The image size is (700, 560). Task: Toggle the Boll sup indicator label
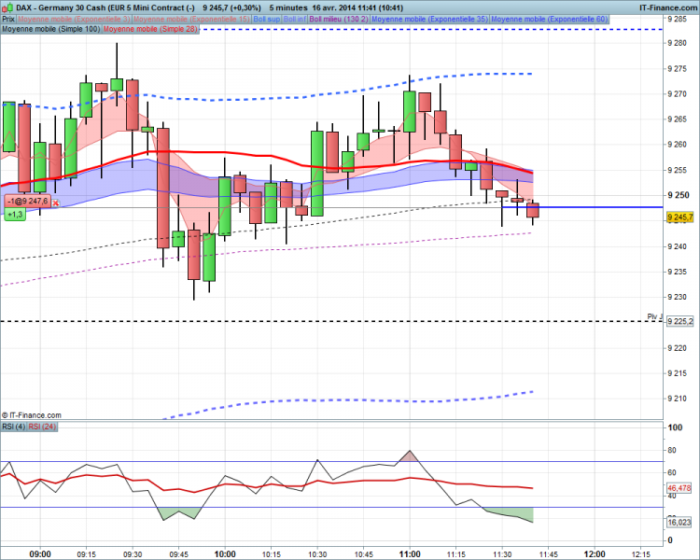[267, 20]
